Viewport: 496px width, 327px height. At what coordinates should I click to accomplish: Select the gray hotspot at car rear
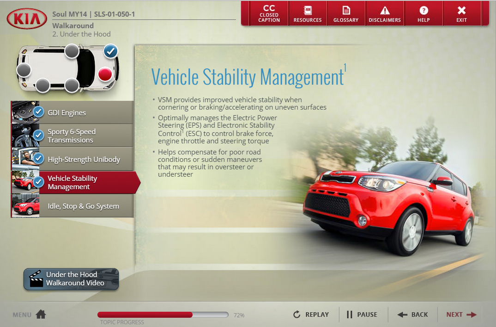click(24, 70)
